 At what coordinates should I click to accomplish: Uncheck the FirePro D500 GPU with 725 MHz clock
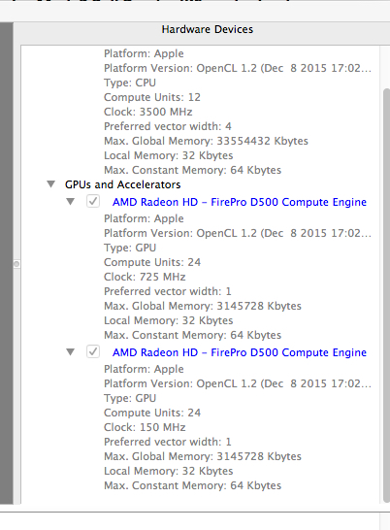(x=93, y=201)
